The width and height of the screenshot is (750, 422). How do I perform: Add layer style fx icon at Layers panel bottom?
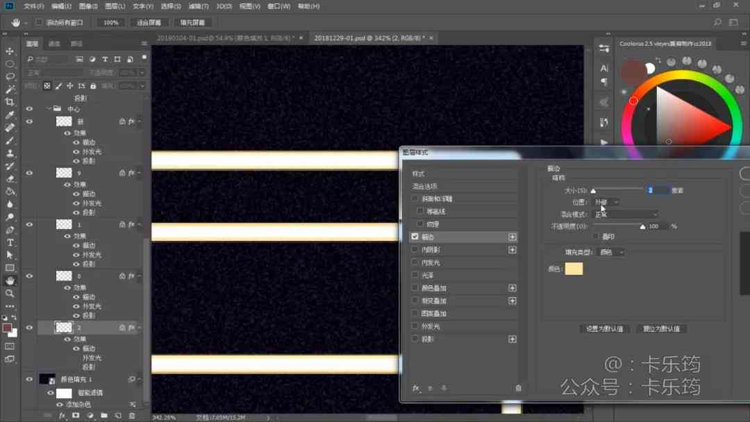click(x=62, y=416)
